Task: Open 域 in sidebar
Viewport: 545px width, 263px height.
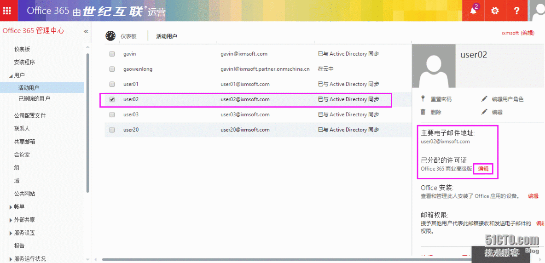Action: point(17,180)
